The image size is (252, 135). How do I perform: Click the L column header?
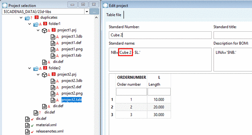159,77
